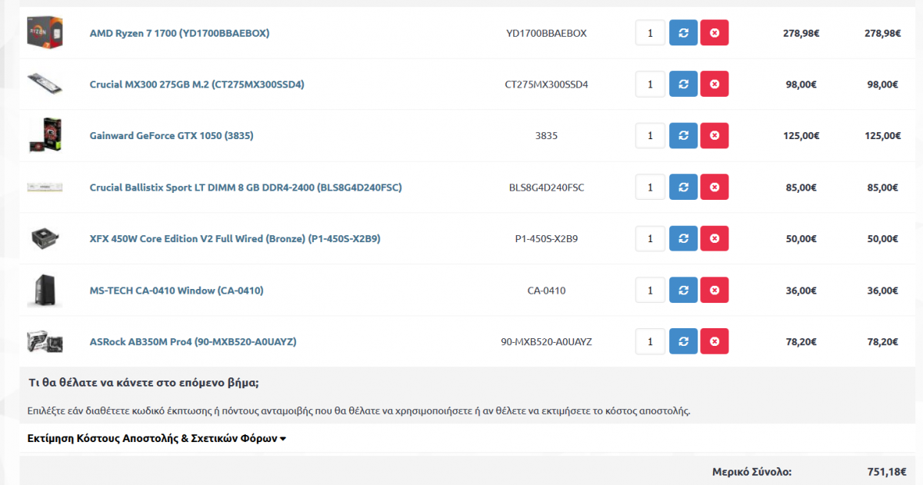Click MS-TECH CA-0410 case thumbnail

tap(45, 290)
